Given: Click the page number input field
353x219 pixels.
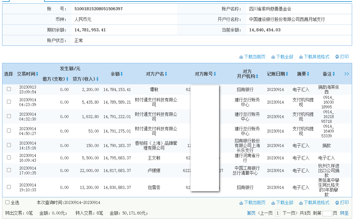Looking at the screenshot, I should (327, 213).
